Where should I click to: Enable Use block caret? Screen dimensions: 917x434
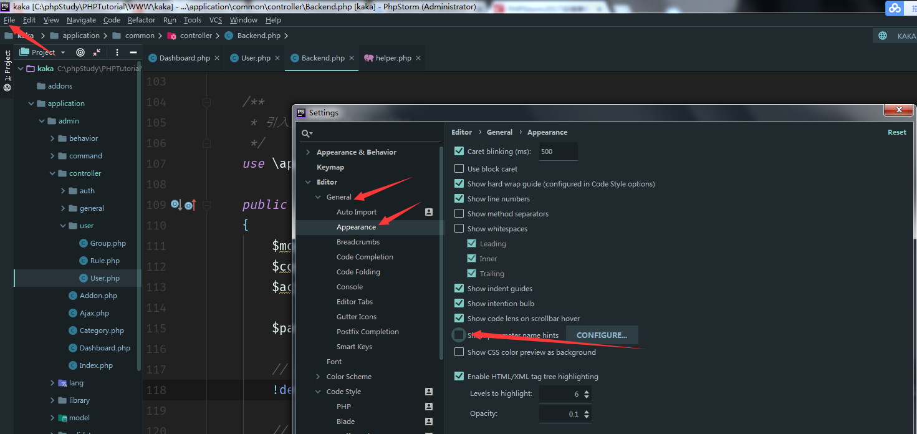[x=459, y=168]
